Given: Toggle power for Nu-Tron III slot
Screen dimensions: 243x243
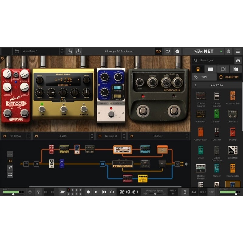Looking at the screenshot, I should [100, 136].
